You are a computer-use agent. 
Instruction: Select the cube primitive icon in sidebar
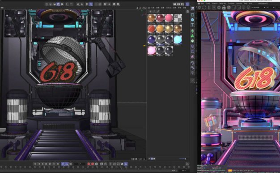click(x=192, y=9)
